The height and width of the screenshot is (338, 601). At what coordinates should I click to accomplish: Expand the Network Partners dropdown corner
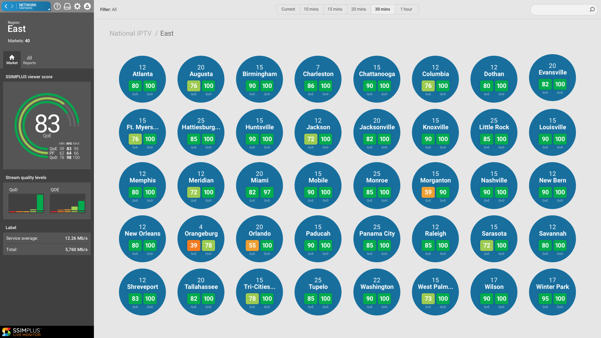point(49,9)
